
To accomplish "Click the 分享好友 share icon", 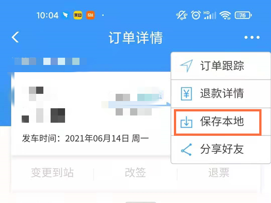I will pyautogui.click(x=186, y=149).
